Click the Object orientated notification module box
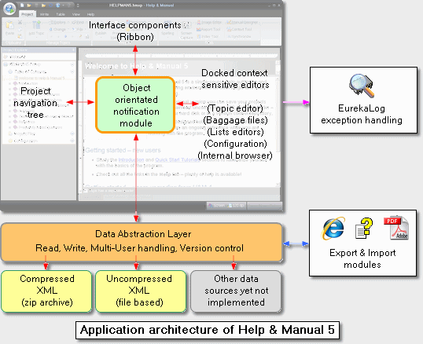The width and height of the screenshot is (423, 344). pyautogui.click(x=136, y=105)
